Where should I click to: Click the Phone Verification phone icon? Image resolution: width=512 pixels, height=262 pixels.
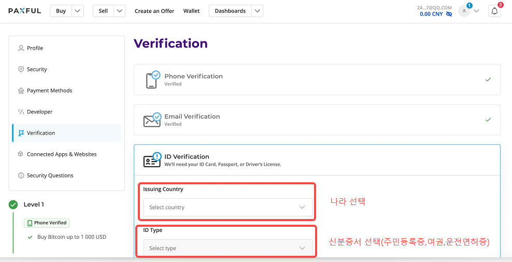tap(151, 80)
